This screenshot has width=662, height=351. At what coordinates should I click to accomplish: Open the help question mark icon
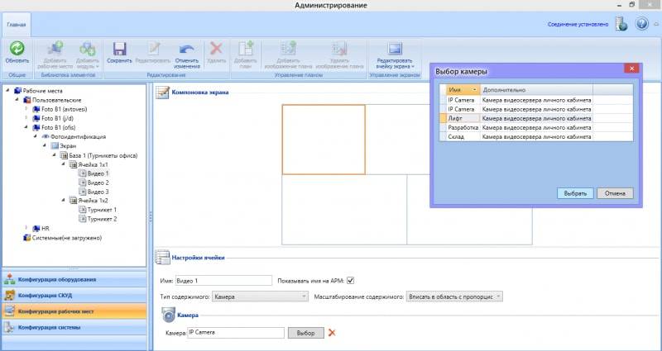641,24
